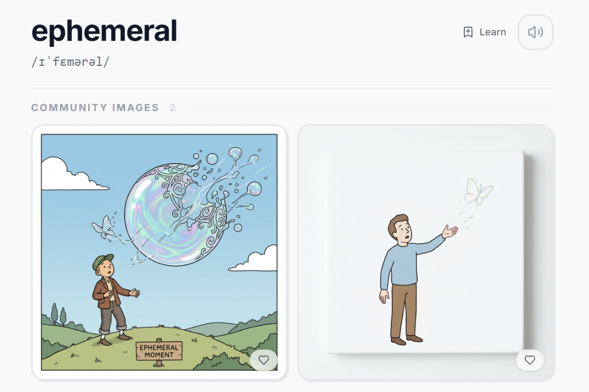The width and height of the screenshot is (589, 392).
Task: Click the small butterfly left of the bubble
Action: (103, 227)
